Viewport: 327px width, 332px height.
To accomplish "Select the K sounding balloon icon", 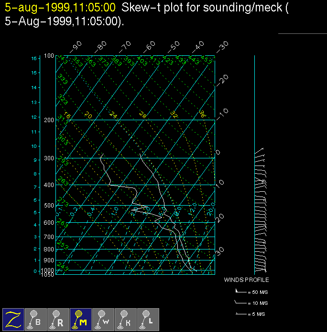I will 125,319.
